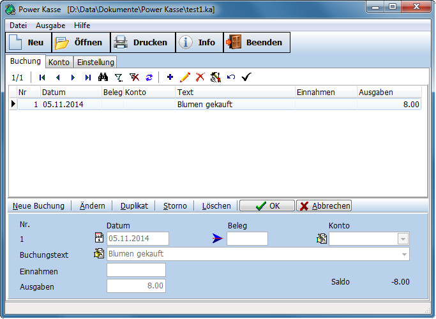This screenshot has width=436, height=319.
Task: Click edit-list icon next to Buchungstext
Action: (x=99, y=253)
